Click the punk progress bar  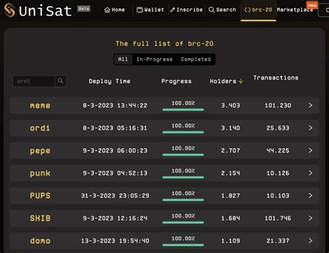pos(183,177)
